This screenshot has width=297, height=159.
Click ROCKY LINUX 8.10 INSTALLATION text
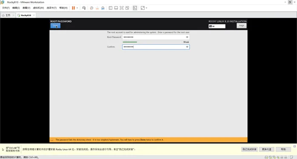pyautogui.click(x=228, y=21)
